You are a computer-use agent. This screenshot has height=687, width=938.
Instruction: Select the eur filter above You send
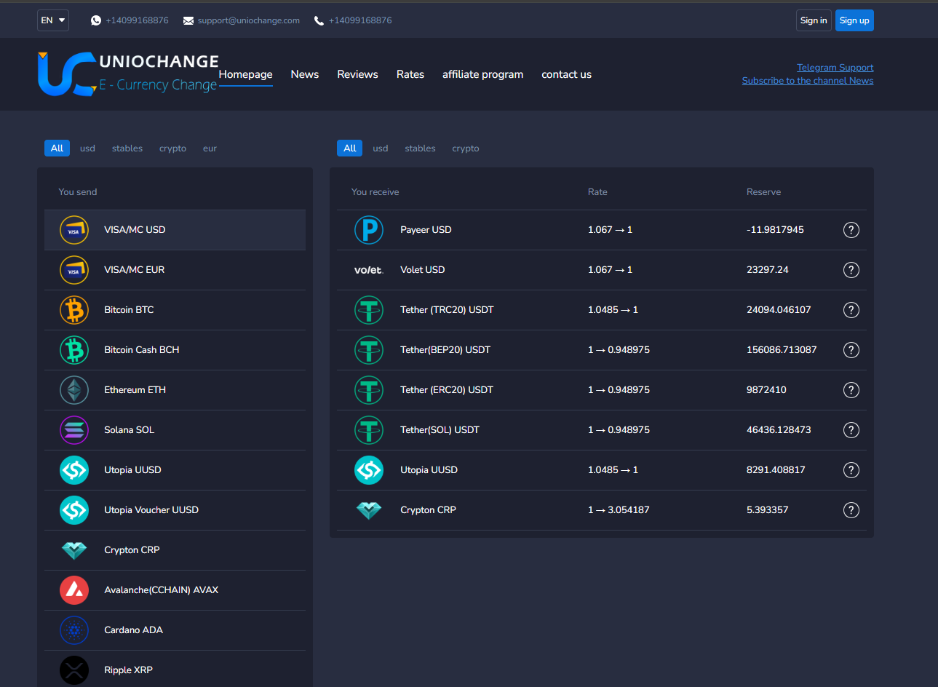[210, 148]
